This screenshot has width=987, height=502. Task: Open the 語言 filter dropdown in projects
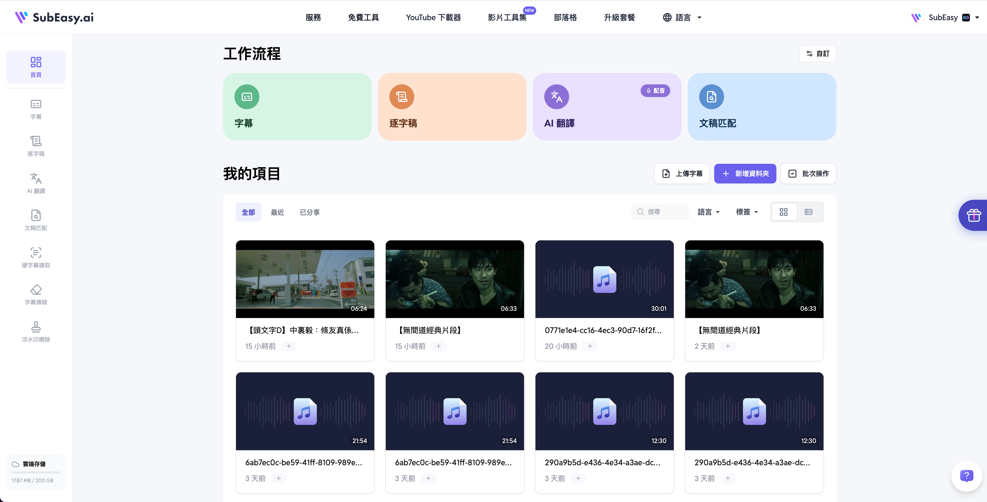tap(709, 212)
